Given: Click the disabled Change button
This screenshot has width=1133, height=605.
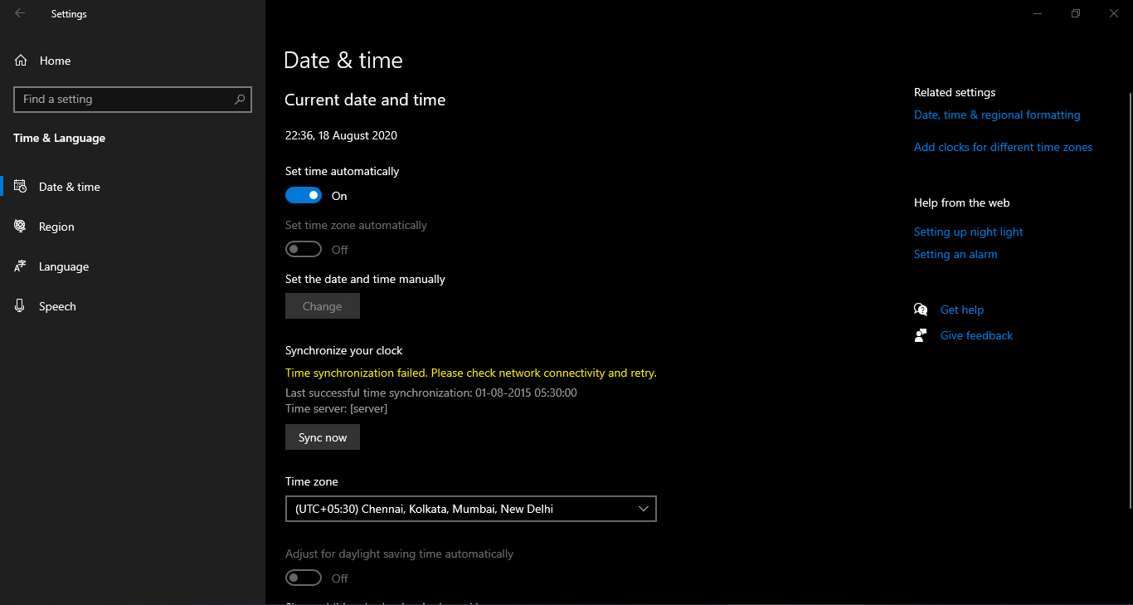Looking at the screenshot, I should pos(323,306).
